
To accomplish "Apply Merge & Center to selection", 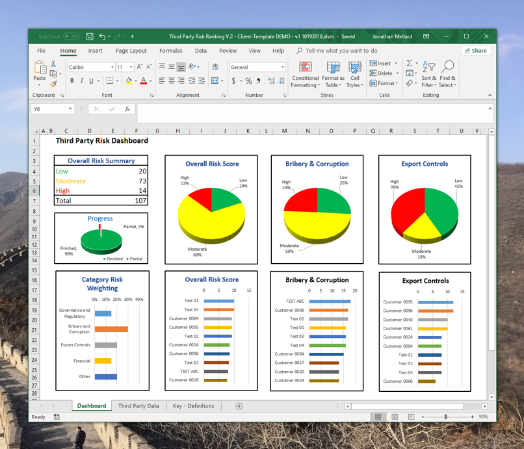I will 215,81.
